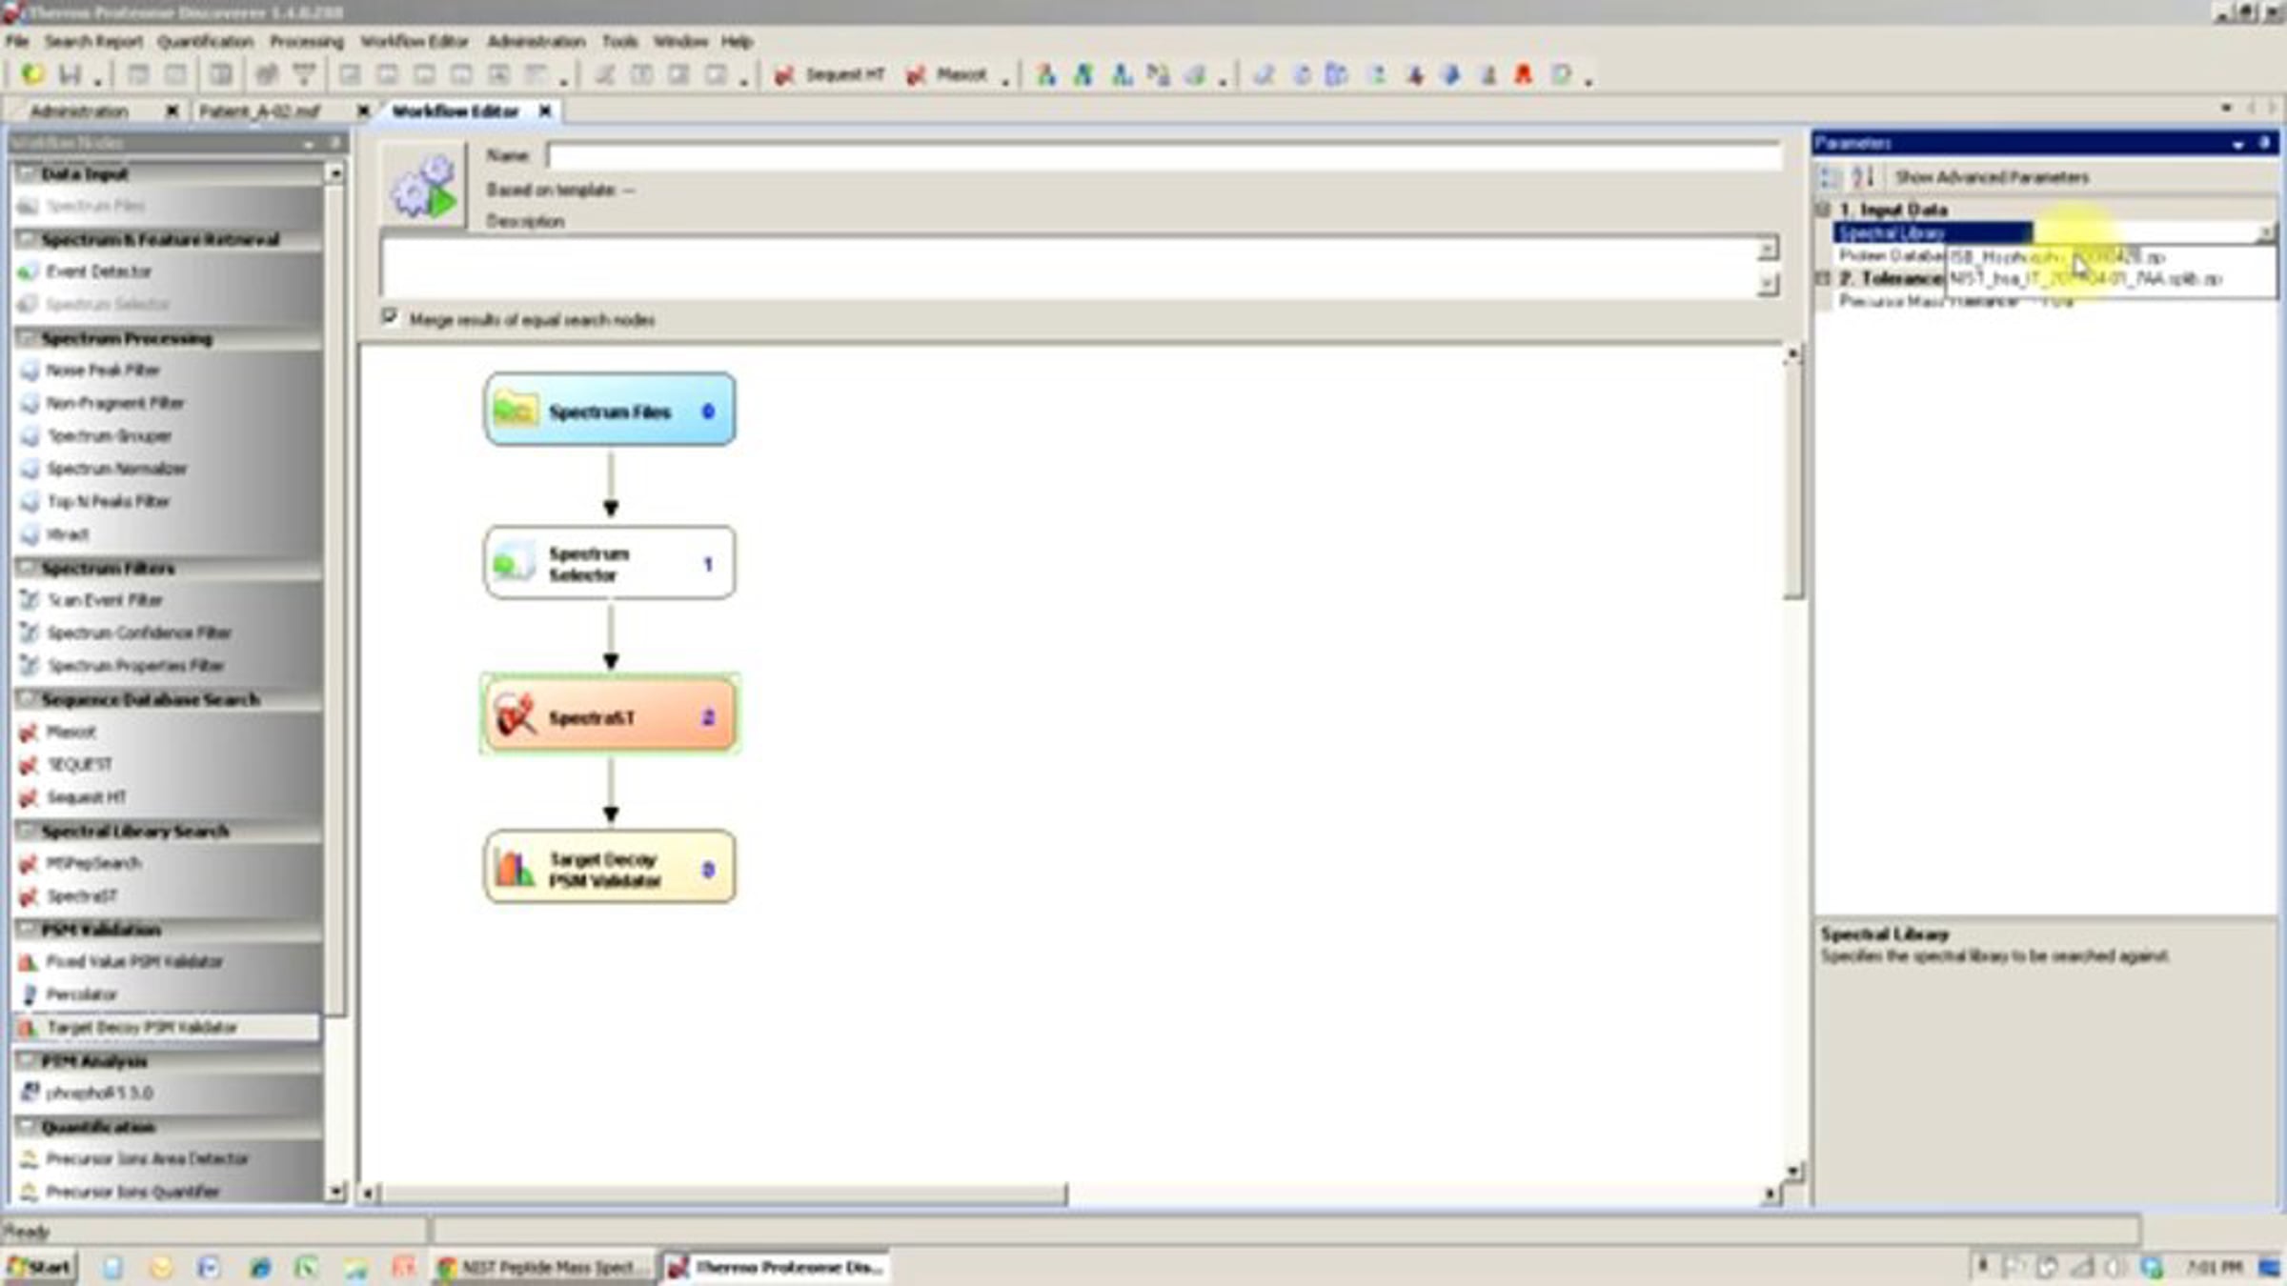Image resolution: width=2287 pixels, height=1286 pixels.
Task: Pick the Non-Fragment Filter node icon
Action: [30, 403]
